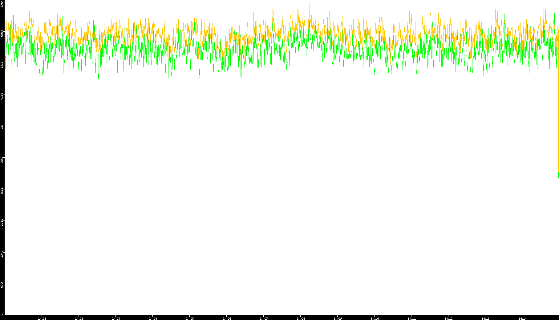Image resolution: width=559 pixels, height=320 pixels.
Task: Click the 5363 vertical axis label
Action: (2, 65)
